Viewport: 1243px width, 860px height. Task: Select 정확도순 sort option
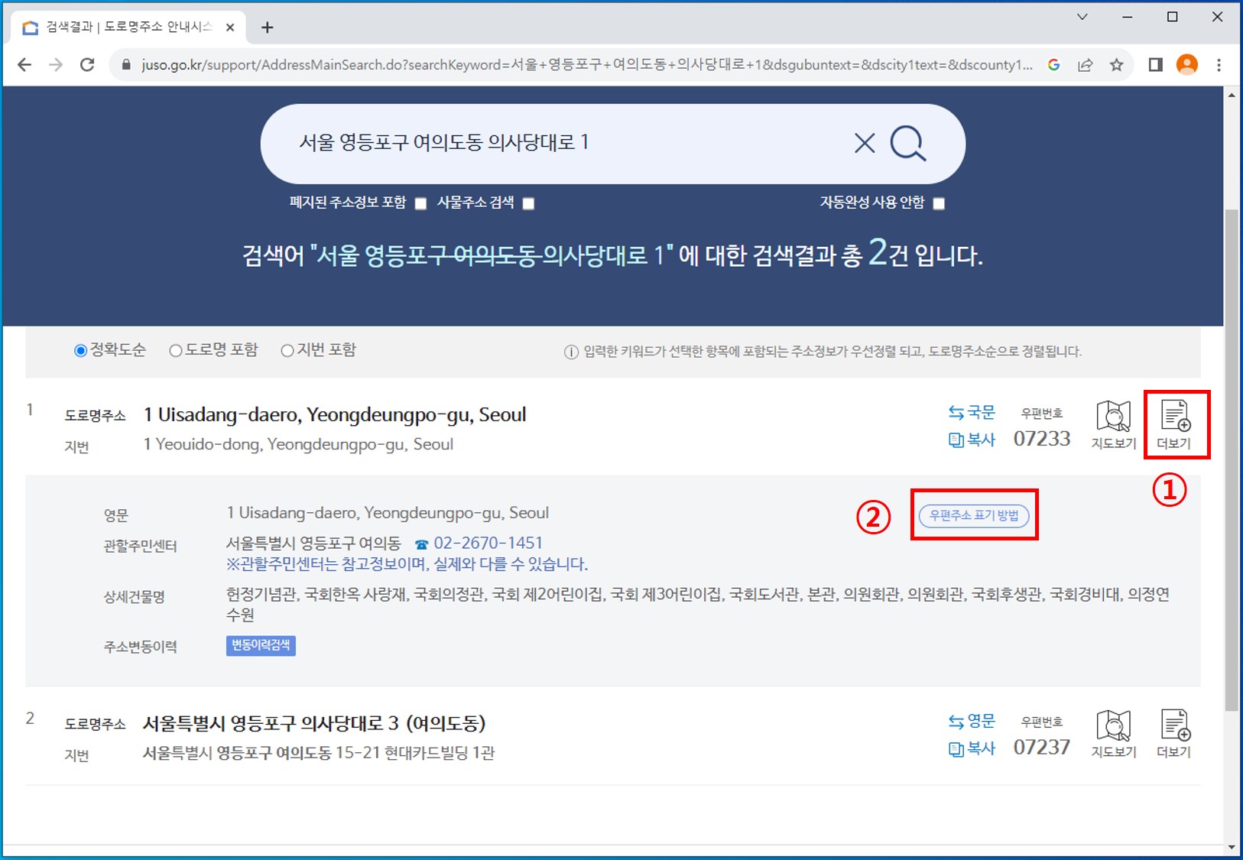coord(80,351)
